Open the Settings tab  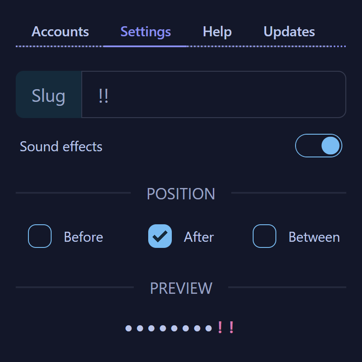pyautogui.click(x=145, y=31)
